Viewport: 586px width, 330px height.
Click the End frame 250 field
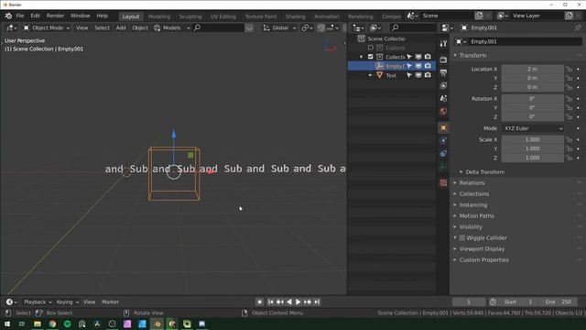[559, 302]
